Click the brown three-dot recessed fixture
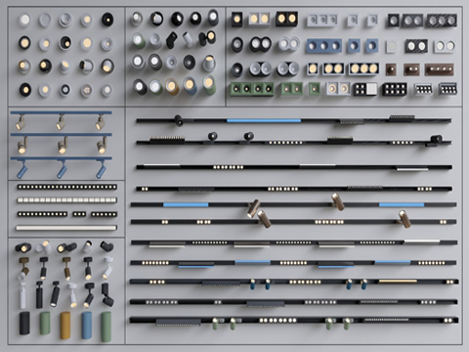The height and width of the screenshot is (352, 469). [x=439, y=69]
